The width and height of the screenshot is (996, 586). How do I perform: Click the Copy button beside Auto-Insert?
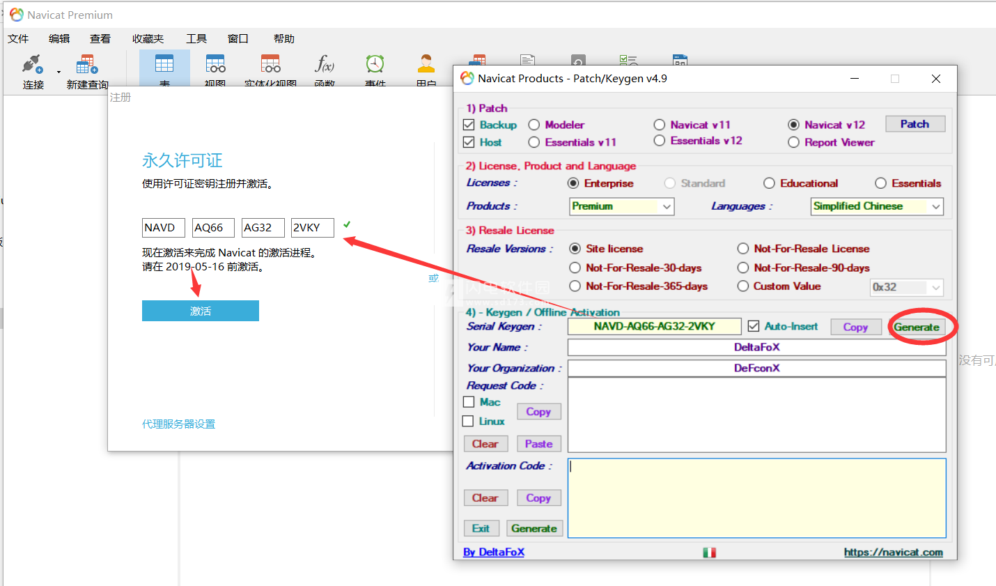pyautogui.click(x=855, y=327)
